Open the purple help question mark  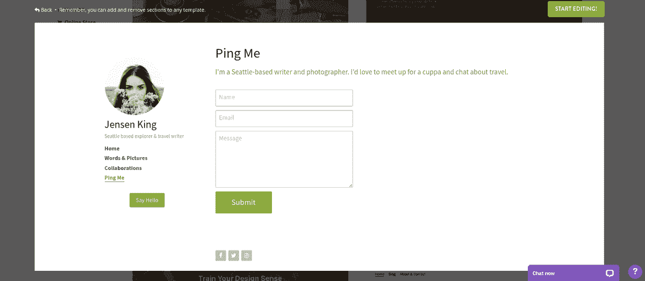point(633,272)
